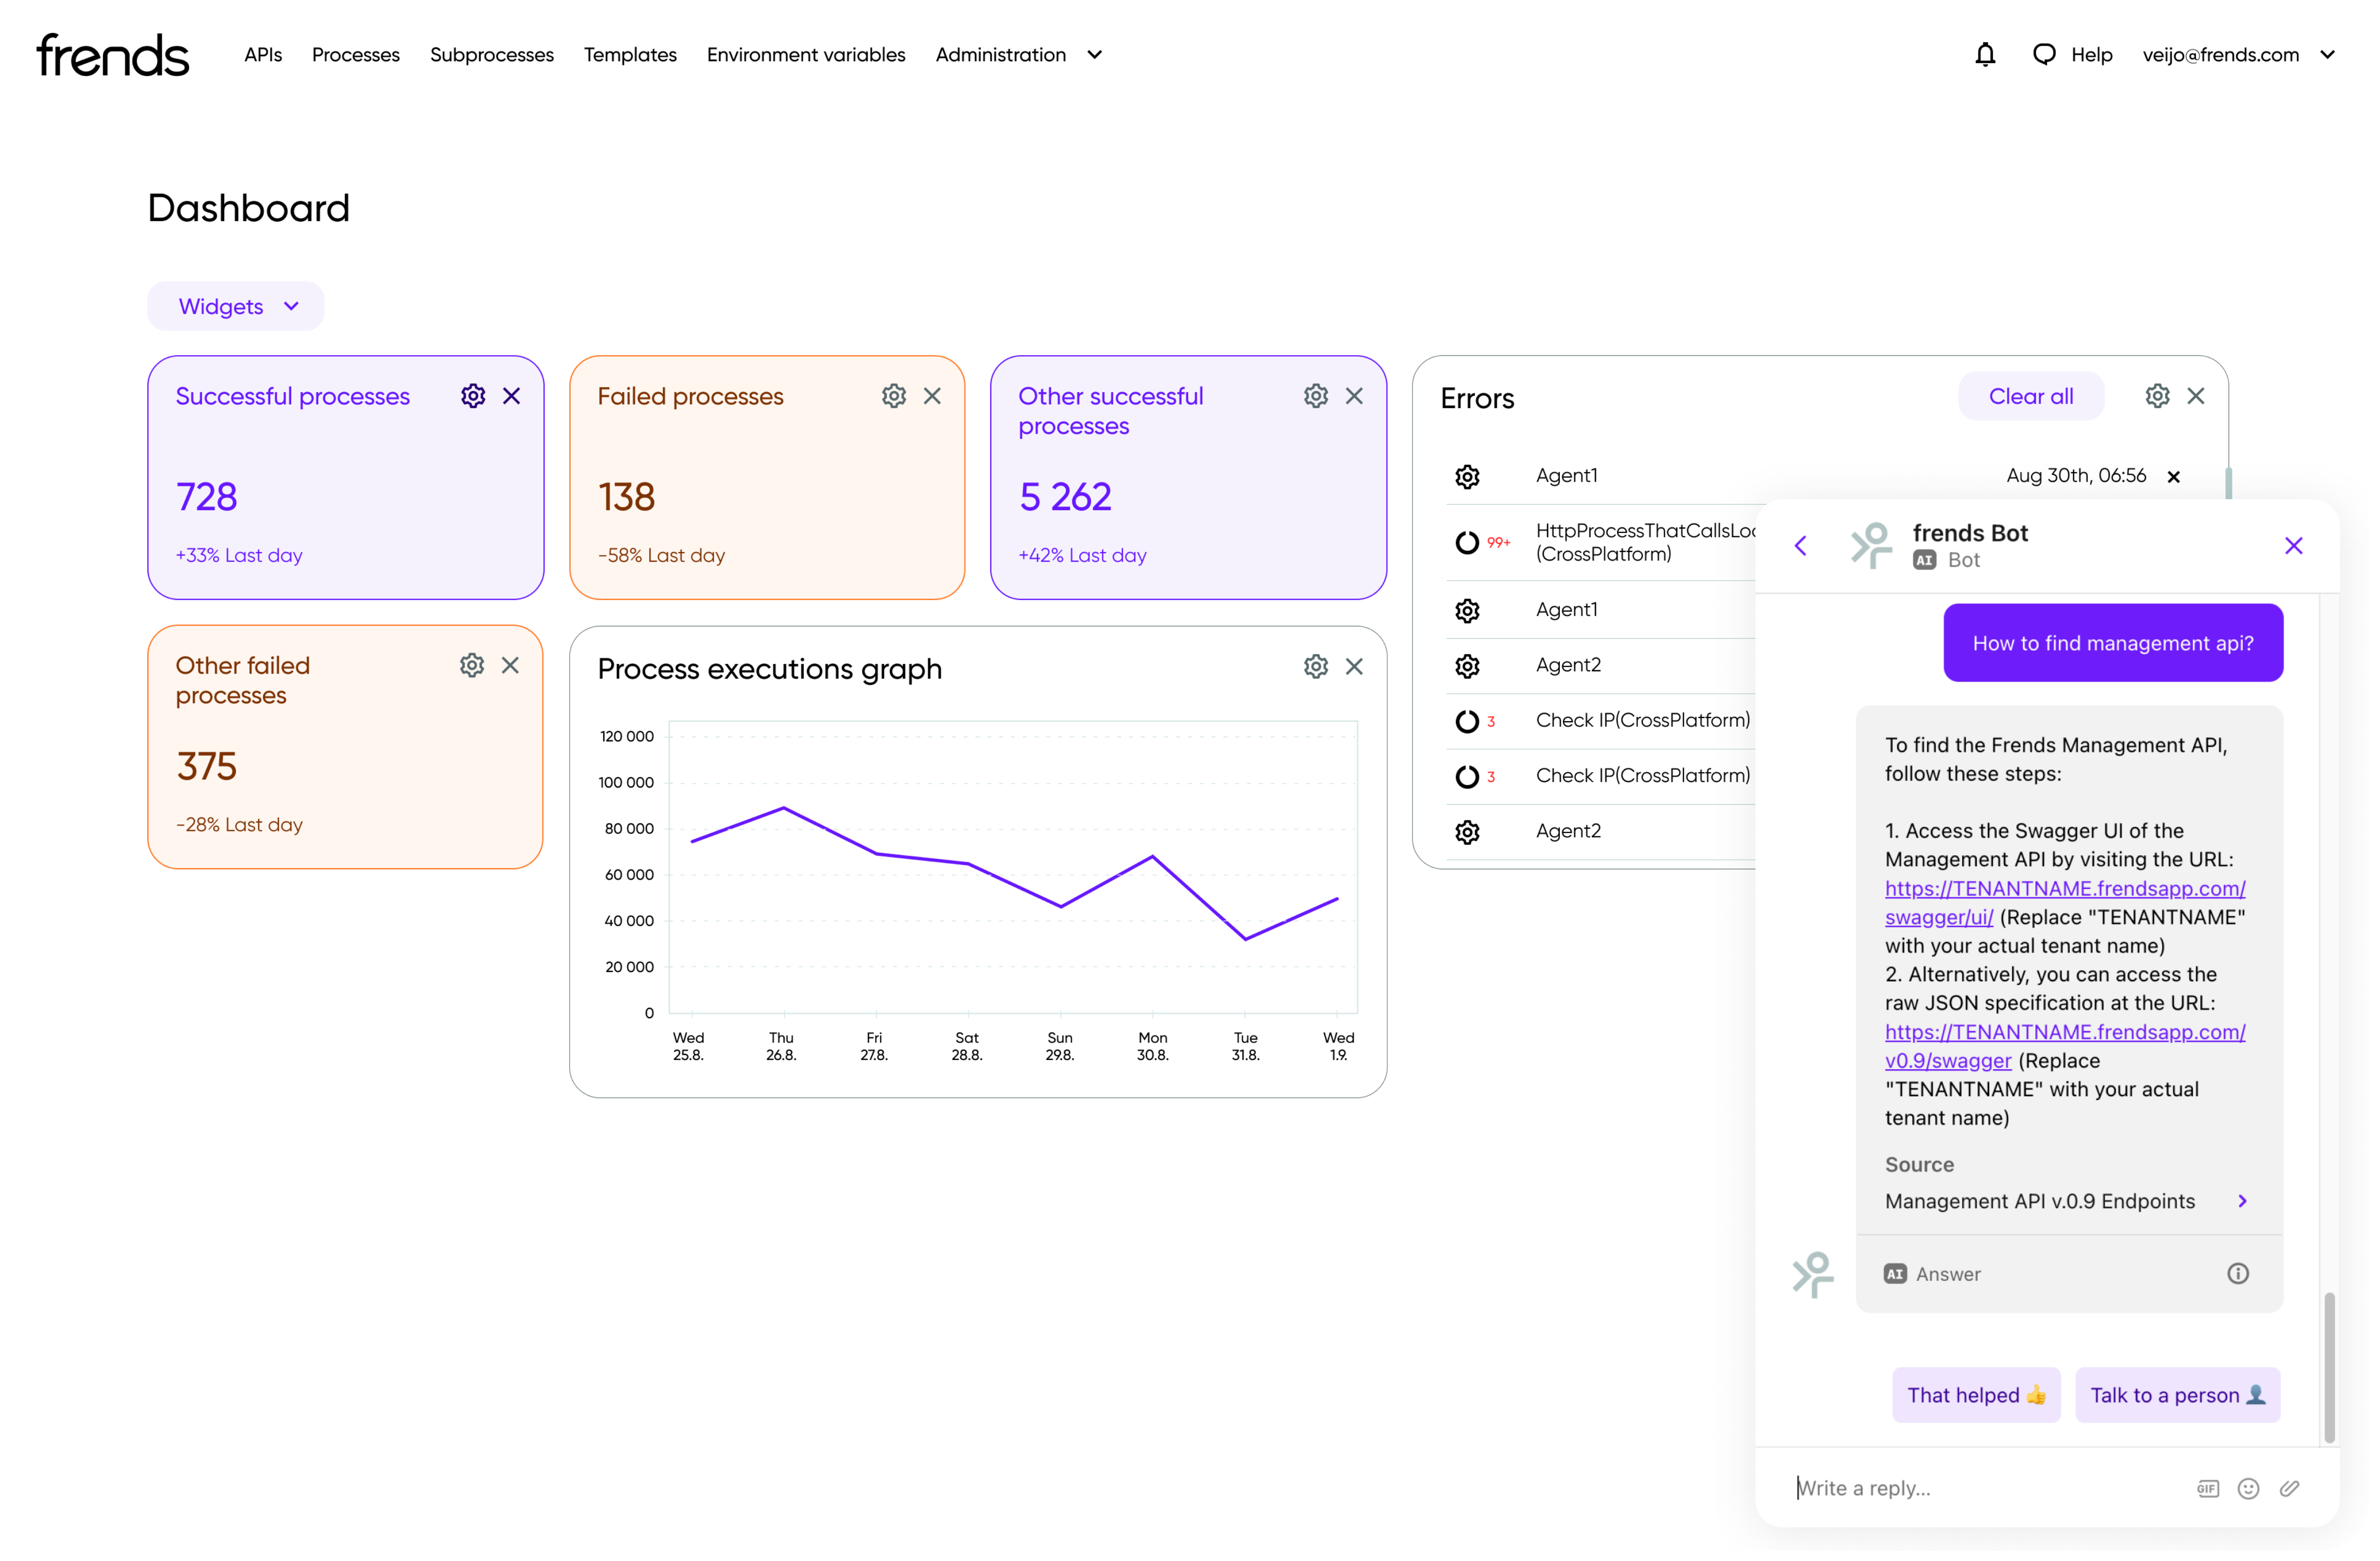
Task: Open the notifications bell
Action: pyautogui.click(x=1985, y=55)
